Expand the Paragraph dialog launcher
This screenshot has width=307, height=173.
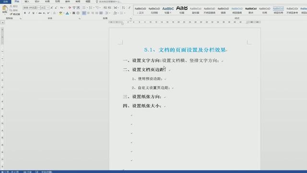(131, 18)
